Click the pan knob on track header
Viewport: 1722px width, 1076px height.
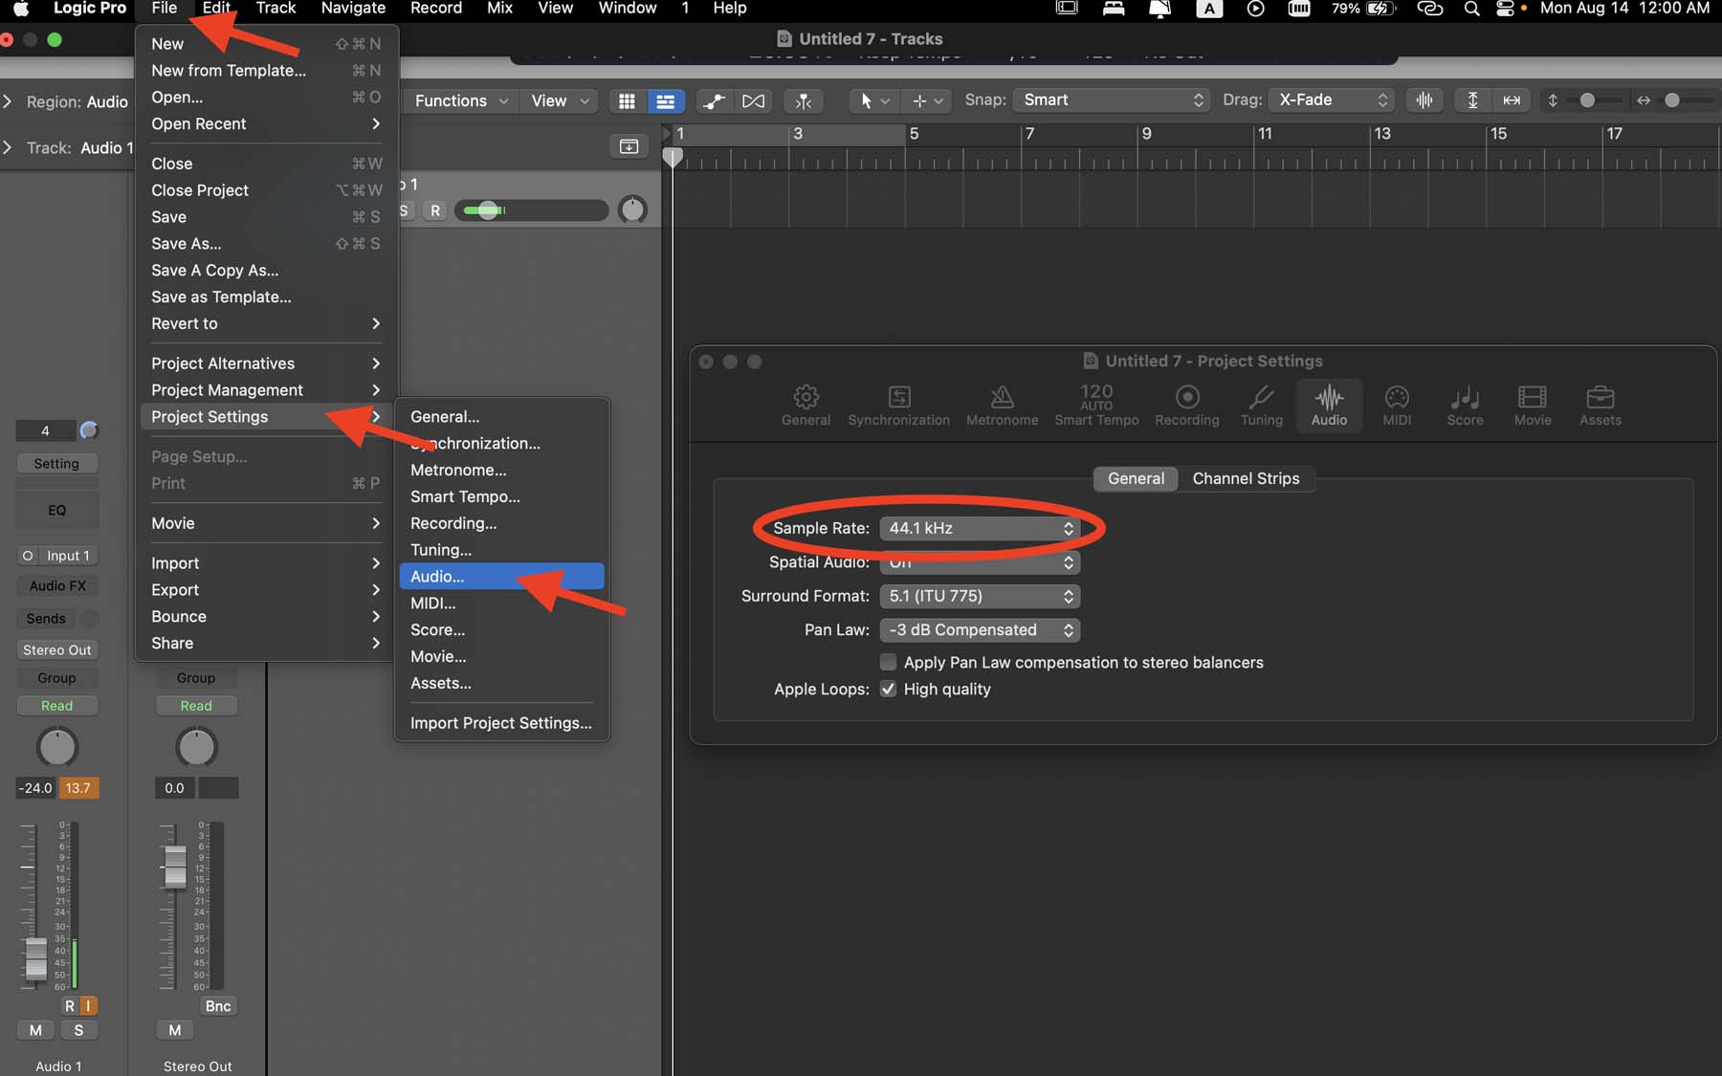632,209
